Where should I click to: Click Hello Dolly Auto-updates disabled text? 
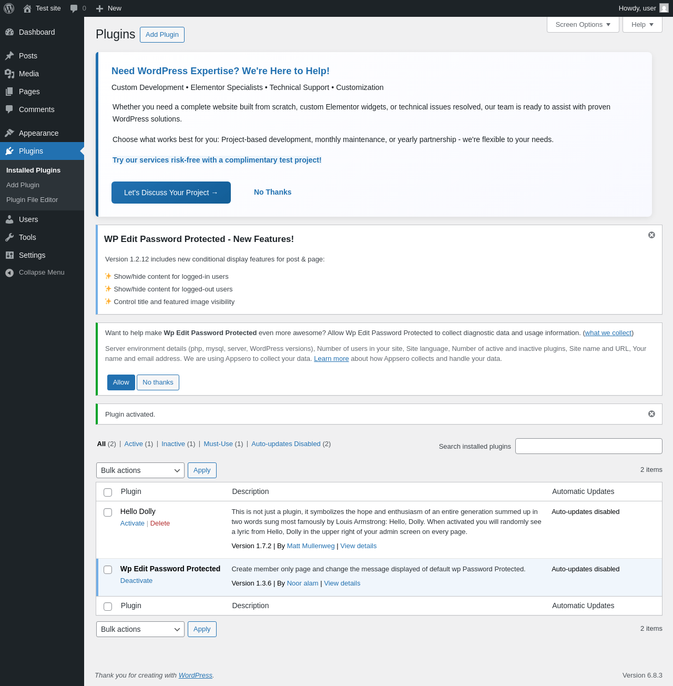click(586, 512)
